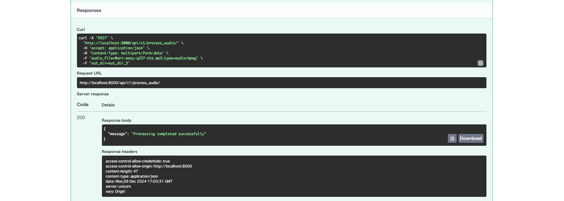Click the server: uvicorn header
The height and width of the screenshot is (201, 564).
pos(118,186)
